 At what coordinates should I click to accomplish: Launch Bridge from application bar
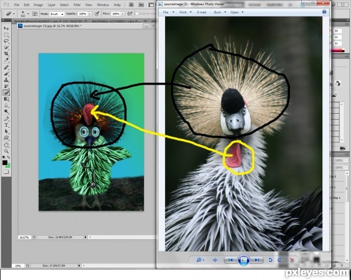pos(132,5)
